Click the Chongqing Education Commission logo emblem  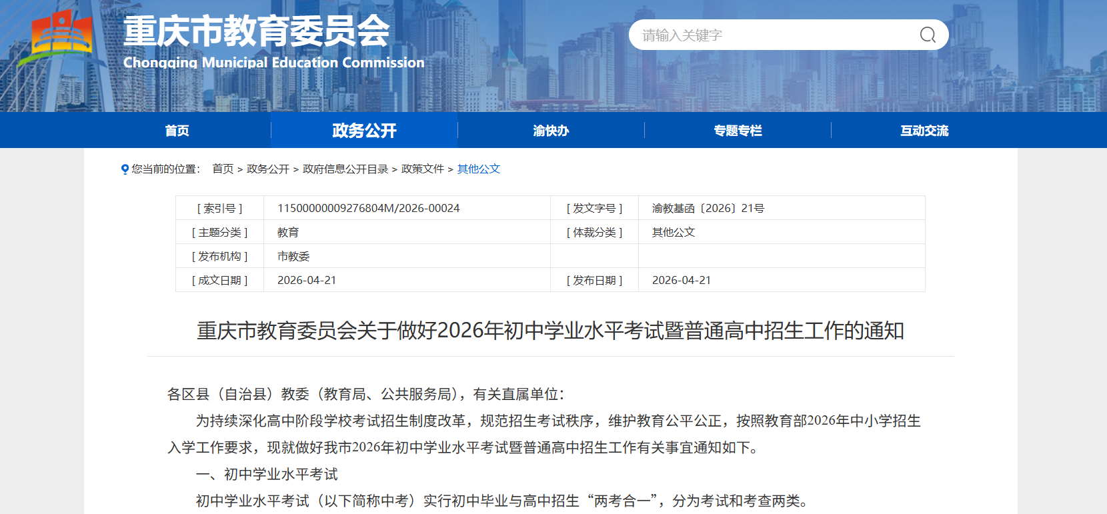pos(62,37)
